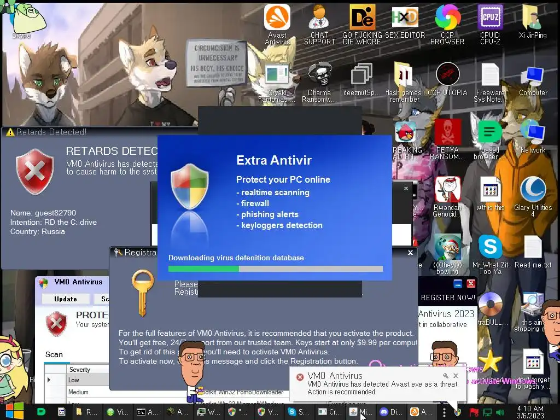Launch Glary Utilities 4 from desktop
This screenshot has width=560, height=420.
533,197
